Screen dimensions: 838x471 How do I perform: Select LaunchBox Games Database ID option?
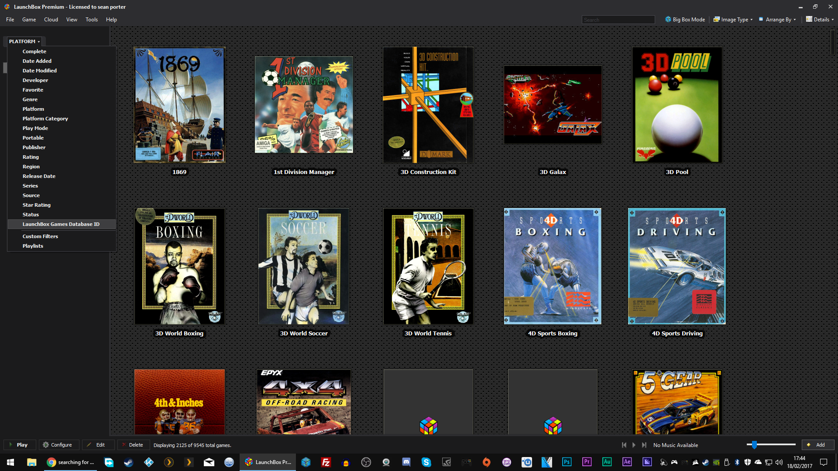[62, 224]
